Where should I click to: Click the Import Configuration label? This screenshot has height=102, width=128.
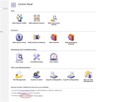coord(54,80)
